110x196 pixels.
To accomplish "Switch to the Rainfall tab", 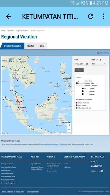I will (31, 46).
